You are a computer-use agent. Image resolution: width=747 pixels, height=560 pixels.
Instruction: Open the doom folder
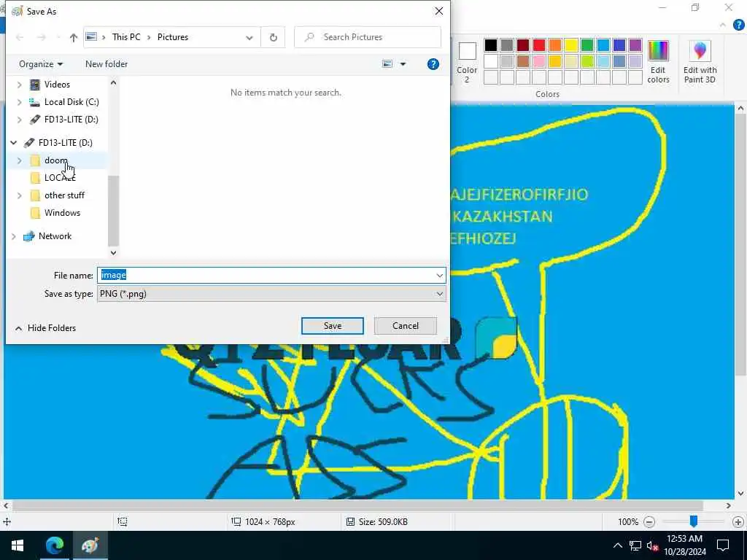coord(55,160)
